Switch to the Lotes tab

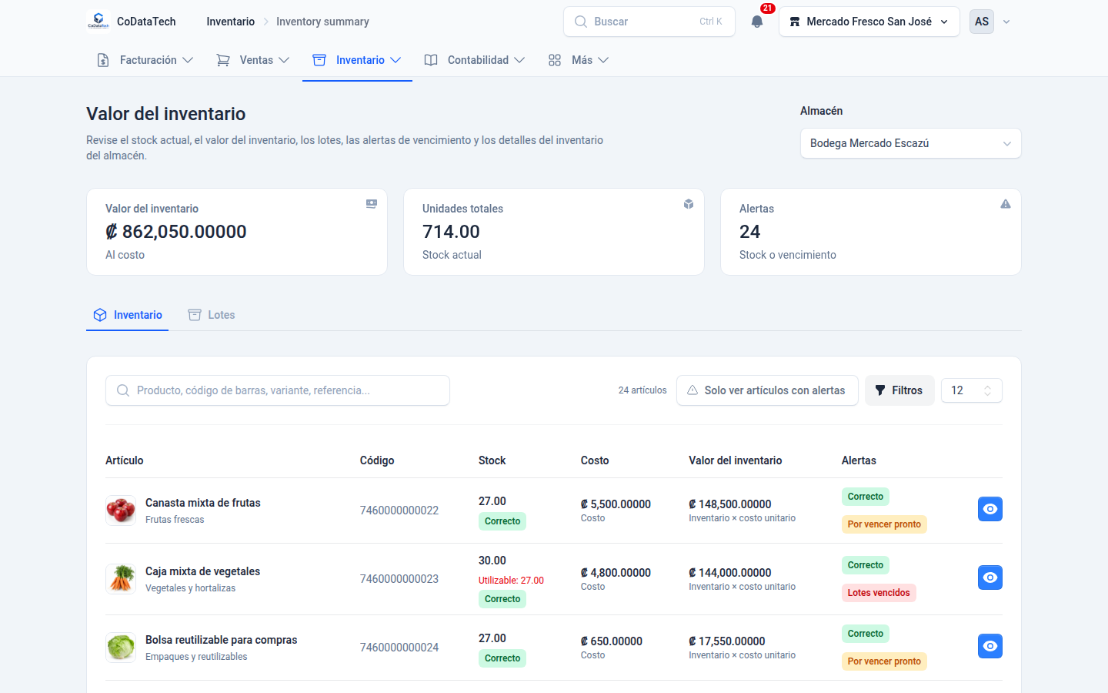212,315
